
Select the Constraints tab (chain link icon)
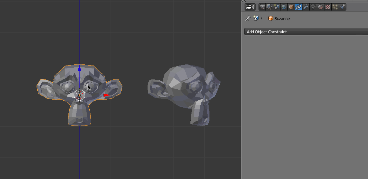pos(298,7)
